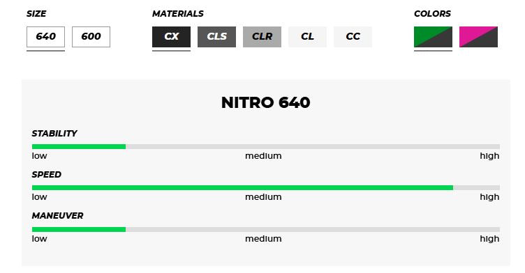The height and width of the screenshot is (273, 525).
Task: Click the COLORS section label
Action: pos(432,14)
